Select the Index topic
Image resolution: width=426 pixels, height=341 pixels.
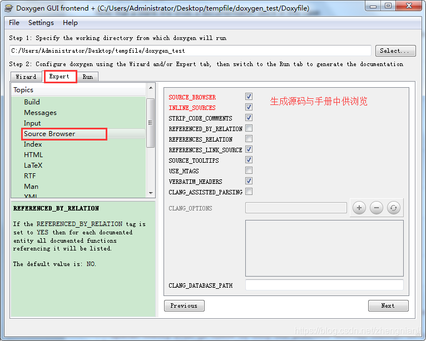33,144
